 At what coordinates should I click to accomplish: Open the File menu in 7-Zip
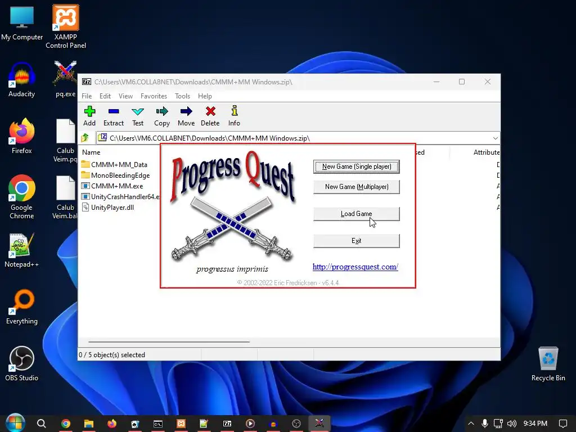[x=87, y=96]
